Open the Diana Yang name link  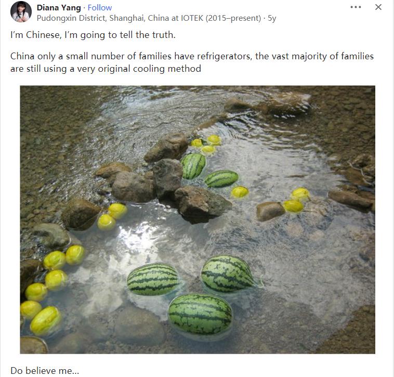click(59, 8)
